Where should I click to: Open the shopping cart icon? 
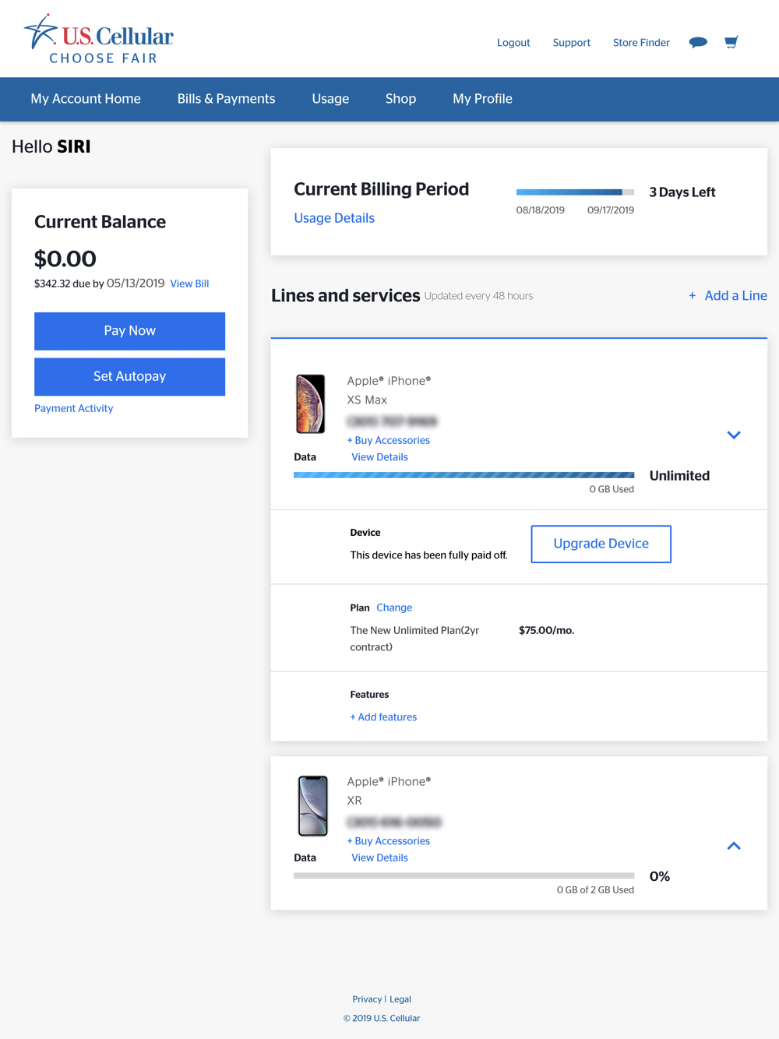point(731,42)
